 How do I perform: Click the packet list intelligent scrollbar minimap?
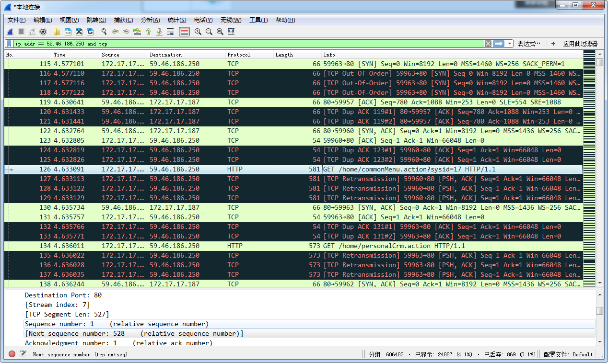click(x=589, y=169)
